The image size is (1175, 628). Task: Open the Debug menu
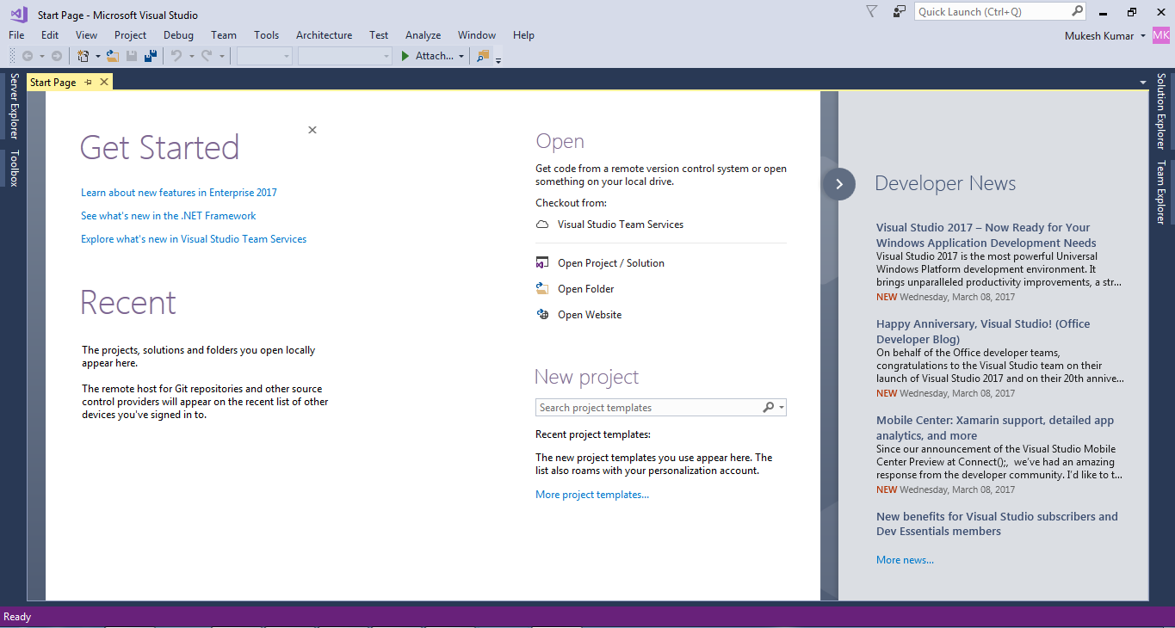click(x=178, y=35)
